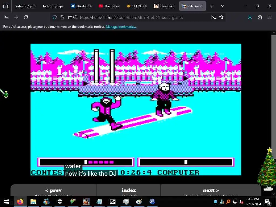Open Firefox from the taskbar

click(20, 202)
